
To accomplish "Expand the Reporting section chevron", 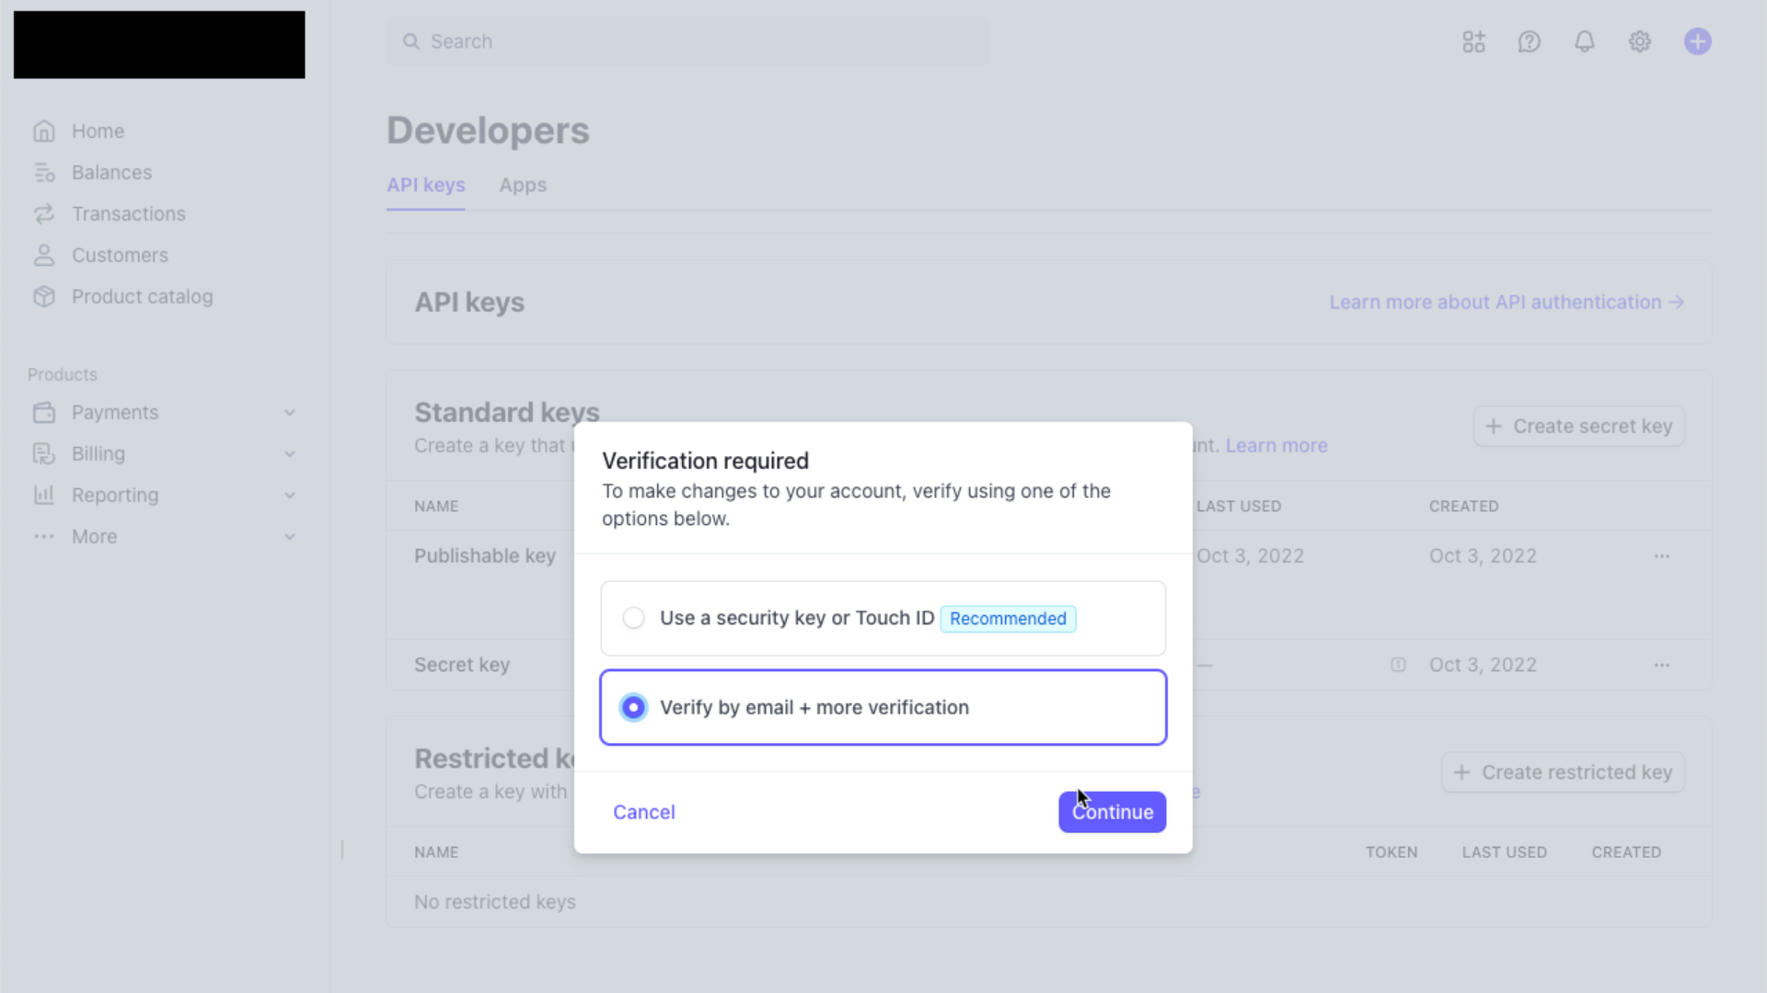I will coord(290,495).
